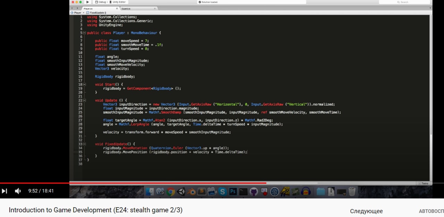This screenshot has width=444, height=217.
Task: Run the project with the Play button
Action: tap(88, 2)
